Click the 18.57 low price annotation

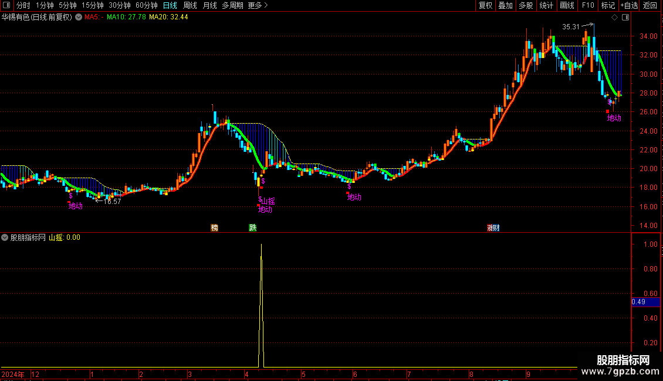click(x=113, y=202)
